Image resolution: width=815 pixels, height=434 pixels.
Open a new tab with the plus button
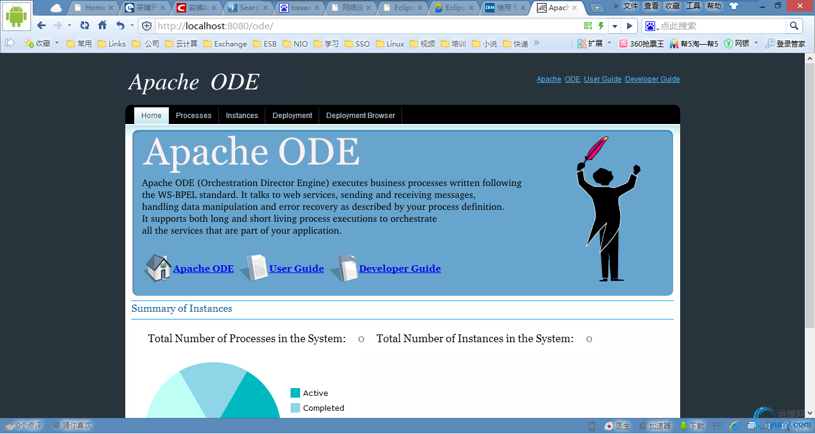click(x=597, y=8)
